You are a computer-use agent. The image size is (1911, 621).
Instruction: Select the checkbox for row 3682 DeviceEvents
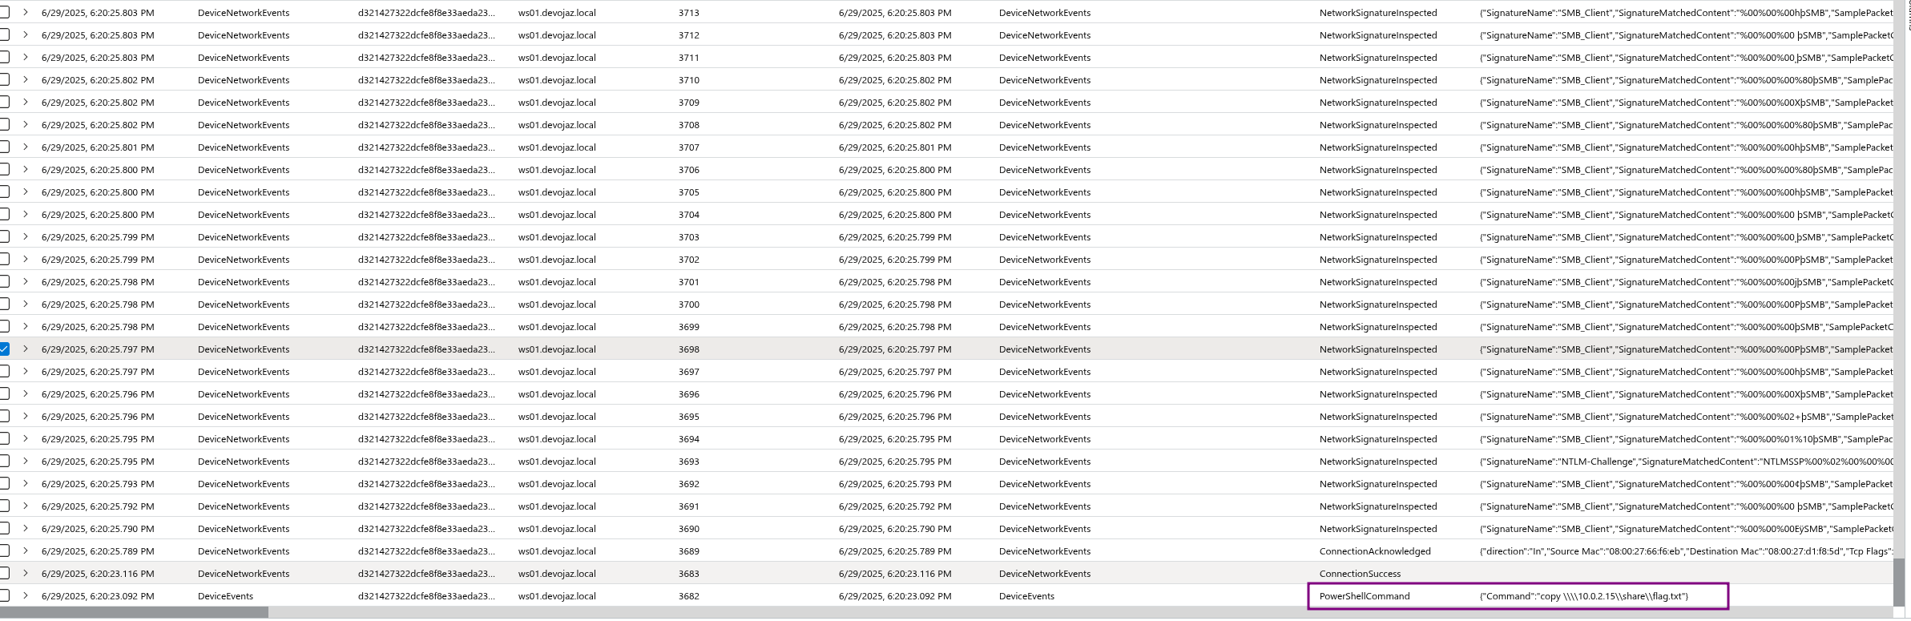[4, 596]
